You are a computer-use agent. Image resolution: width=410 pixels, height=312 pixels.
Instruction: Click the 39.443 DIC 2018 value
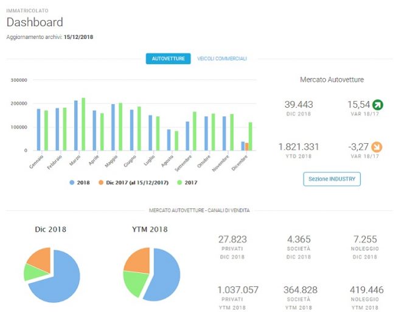pos(299,105)
